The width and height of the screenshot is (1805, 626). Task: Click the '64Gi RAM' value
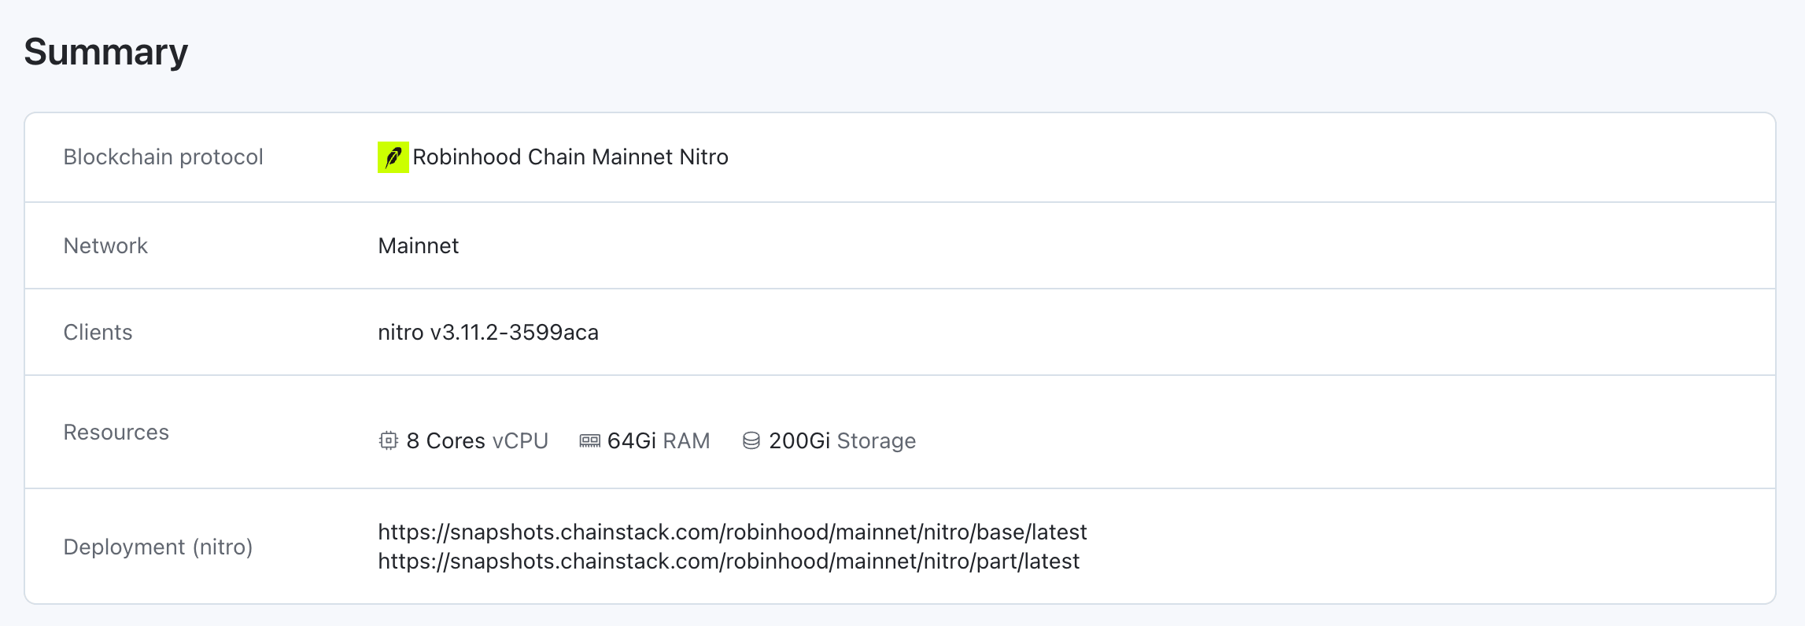point(659,441)
